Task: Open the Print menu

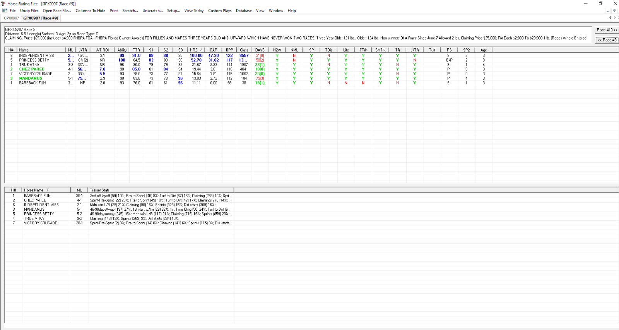Action: coord(114,11)
